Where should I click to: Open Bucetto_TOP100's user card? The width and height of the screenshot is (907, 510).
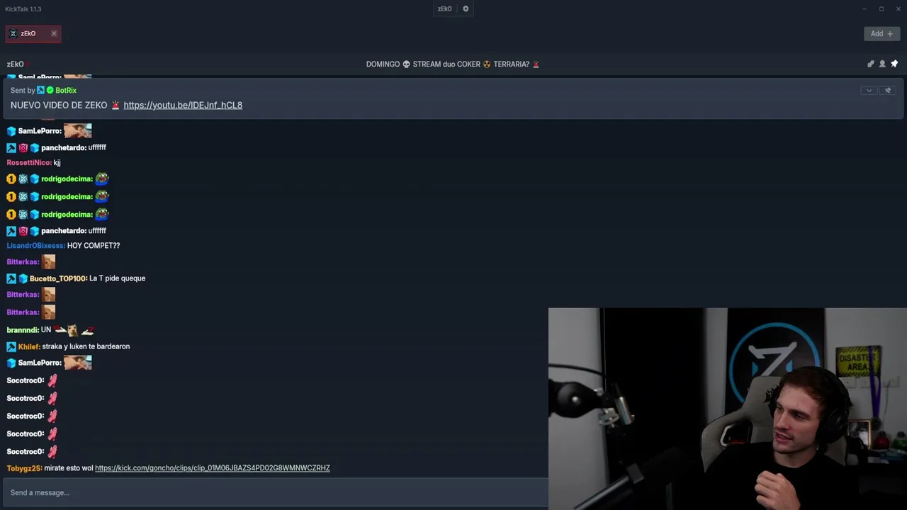point(59,278)
